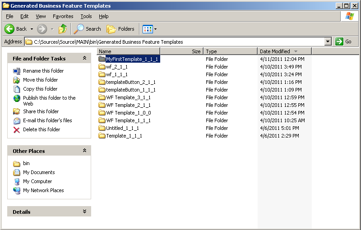Click the Delete this folder link
Viewport: 361px width, 230px height.
coord(42,129)
